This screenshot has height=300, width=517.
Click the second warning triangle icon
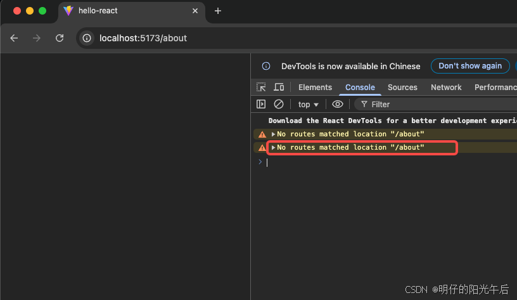coord(262,148)
